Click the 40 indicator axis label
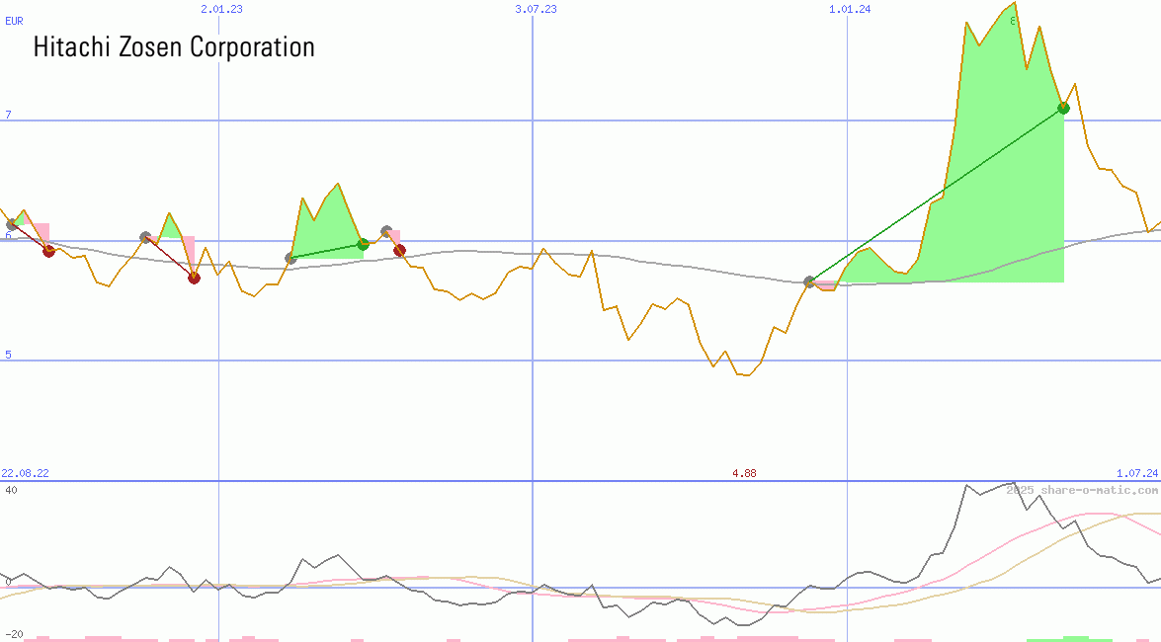 tap(11, 490)
